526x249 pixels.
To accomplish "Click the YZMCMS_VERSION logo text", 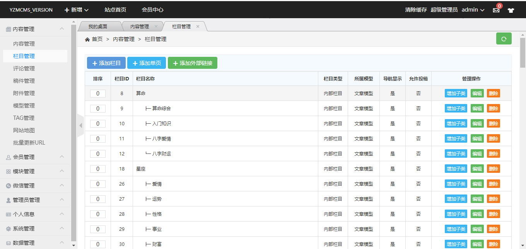I will [31, 10].
